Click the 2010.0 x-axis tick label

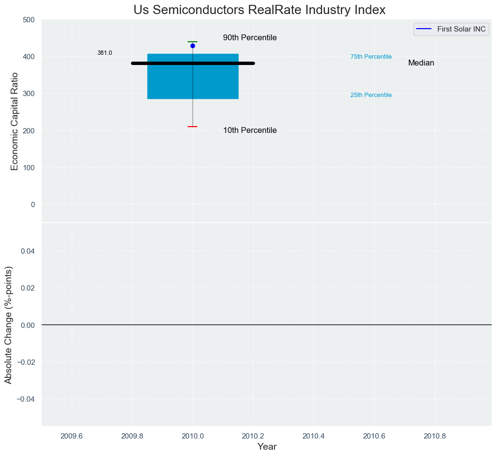point(192,436)
